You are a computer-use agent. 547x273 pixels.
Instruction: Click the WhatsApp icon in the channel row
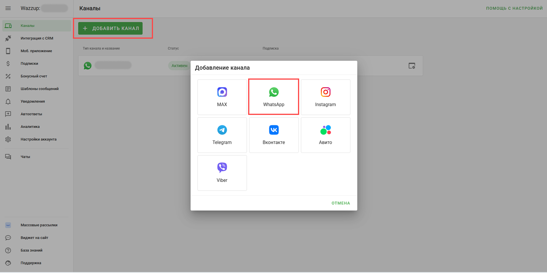coord(87,66)
